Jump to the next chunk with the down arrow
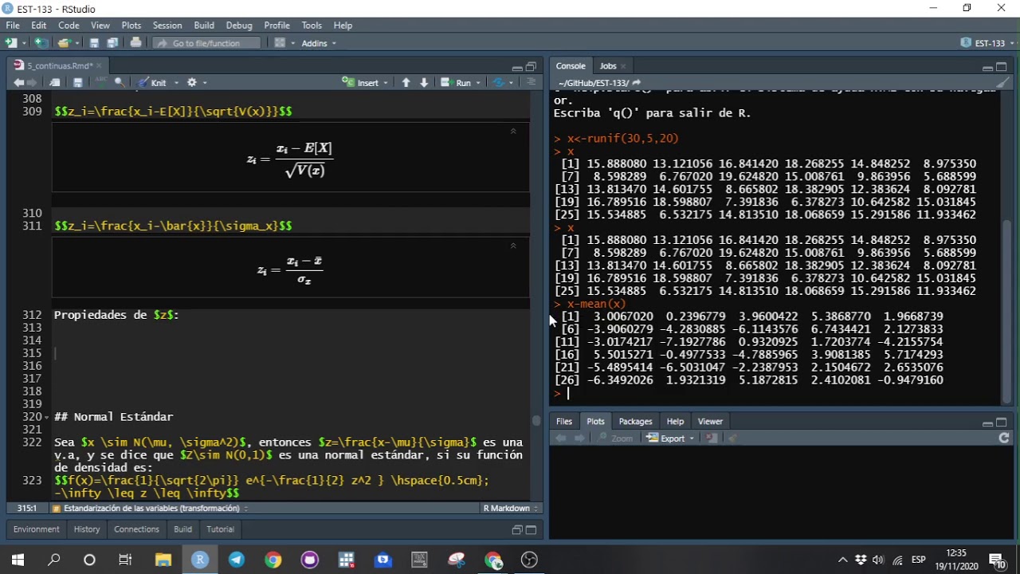The width and height of the screenshot is (1020, 574). pos(424,83)
